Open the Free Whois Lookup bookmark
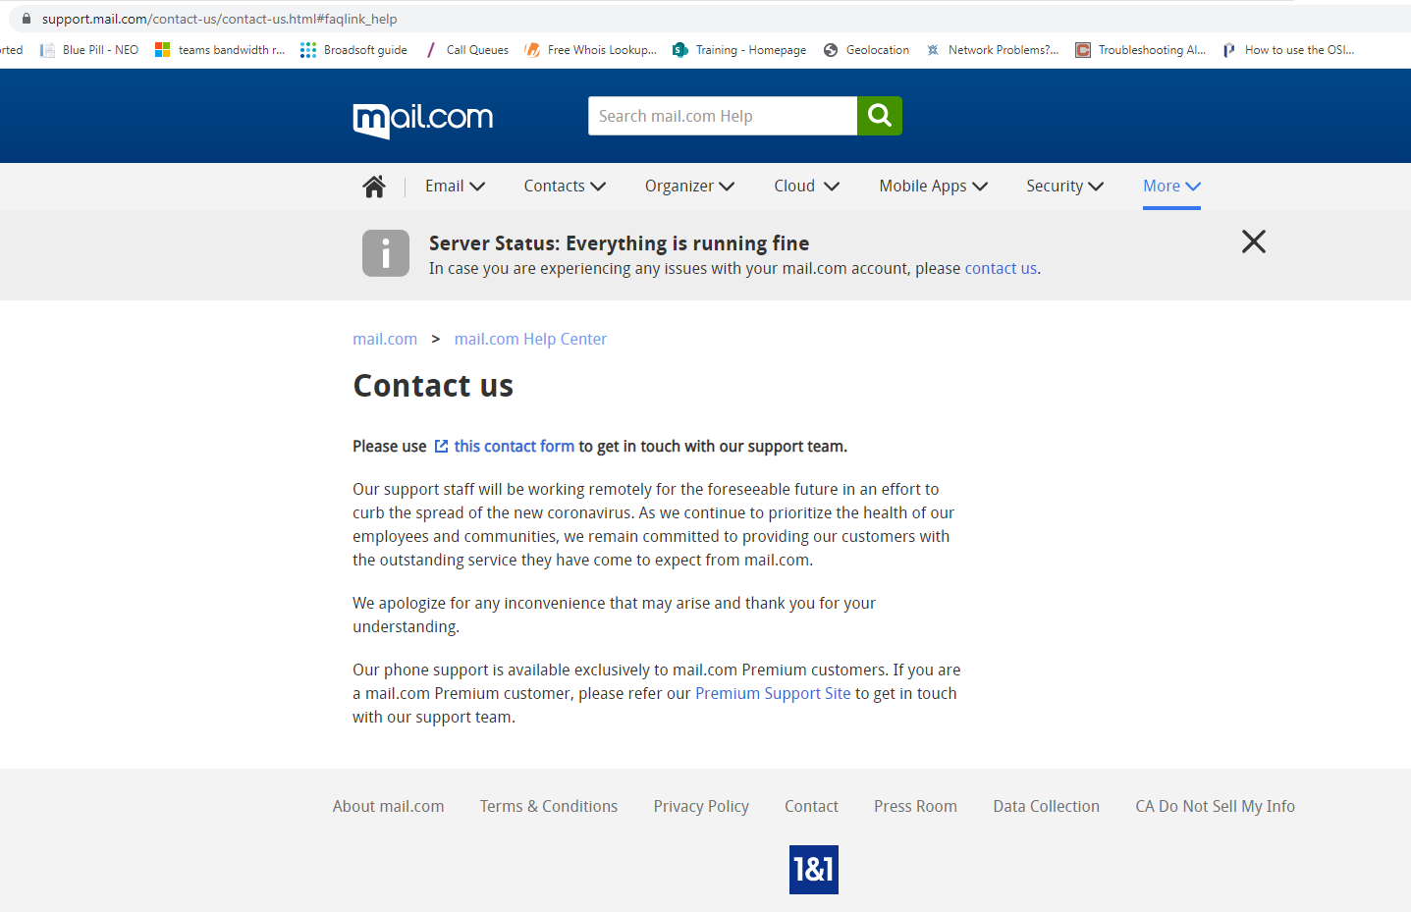 point(591,50)
